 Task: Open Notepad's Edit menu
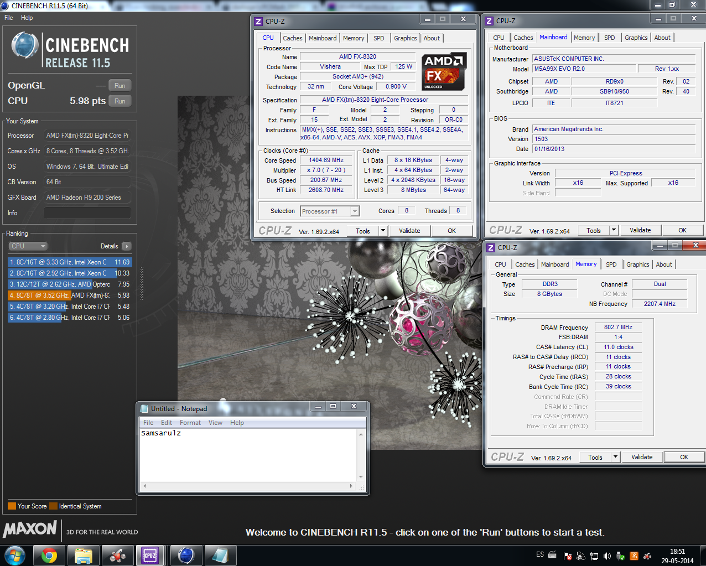click(x=167, y=423)
